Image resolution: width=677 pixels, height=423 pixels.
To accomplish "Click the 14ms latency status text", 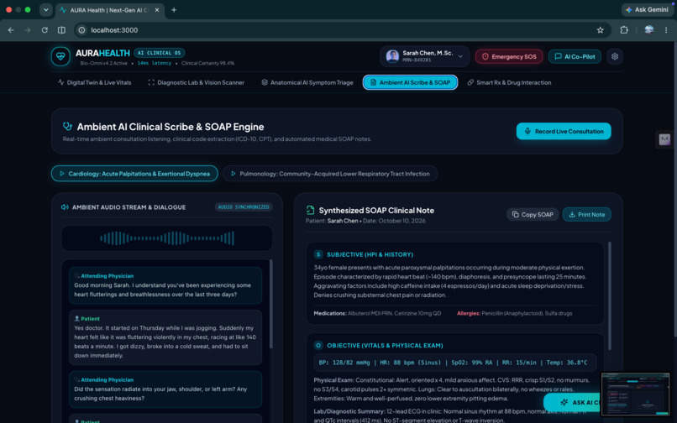I will (155, 63).
